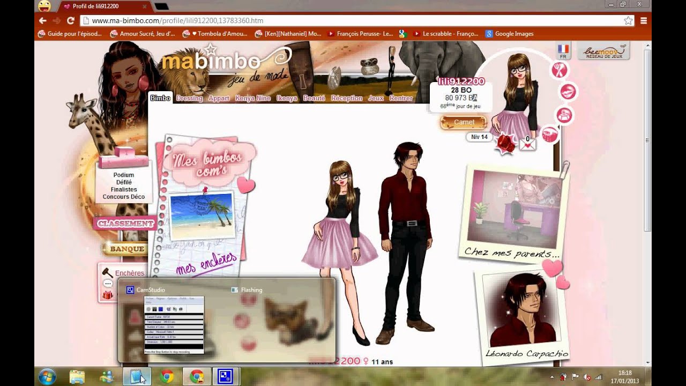Click the beach postcard thumbnail
Viewport: 686px width, 386px height.
tap(202, 216)
